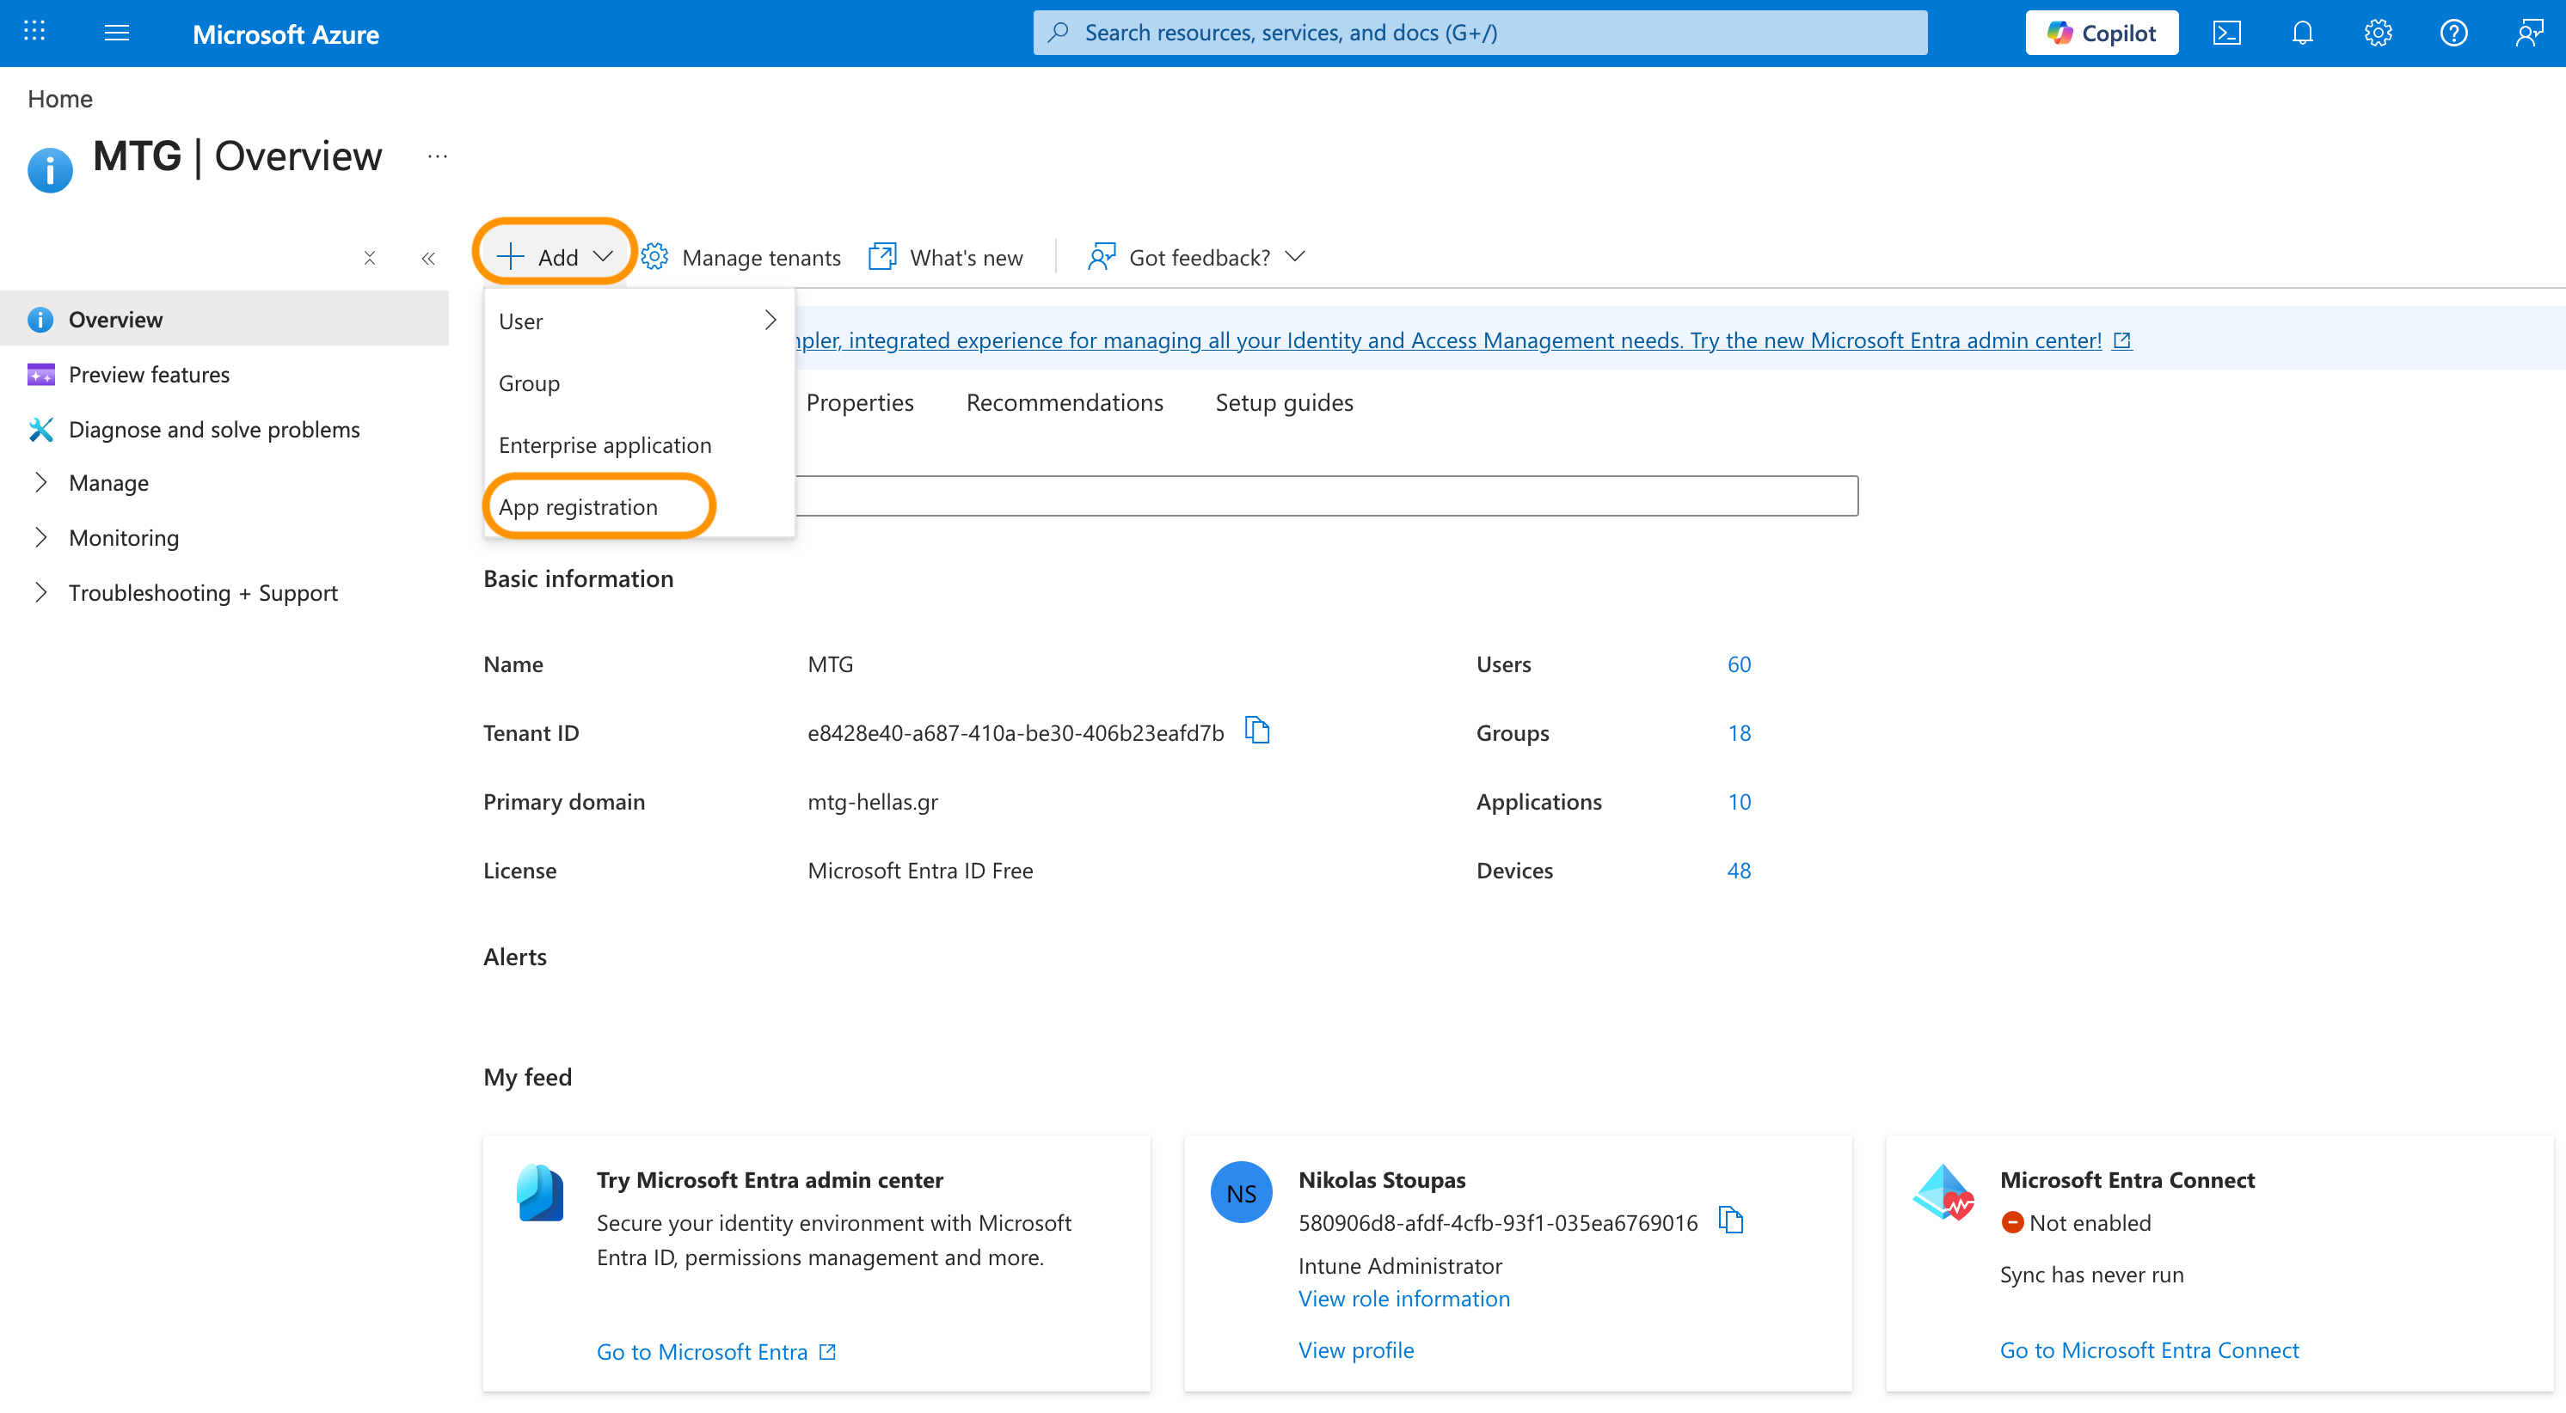Collapse the left sidebar with double chevron
Viewport: 2566px width, 1413px height.
click(x=428, y=258)
